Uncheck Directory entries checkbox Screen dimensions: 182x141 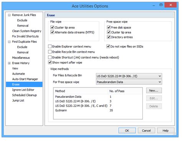pyautogui.click(x=109, y=37)
